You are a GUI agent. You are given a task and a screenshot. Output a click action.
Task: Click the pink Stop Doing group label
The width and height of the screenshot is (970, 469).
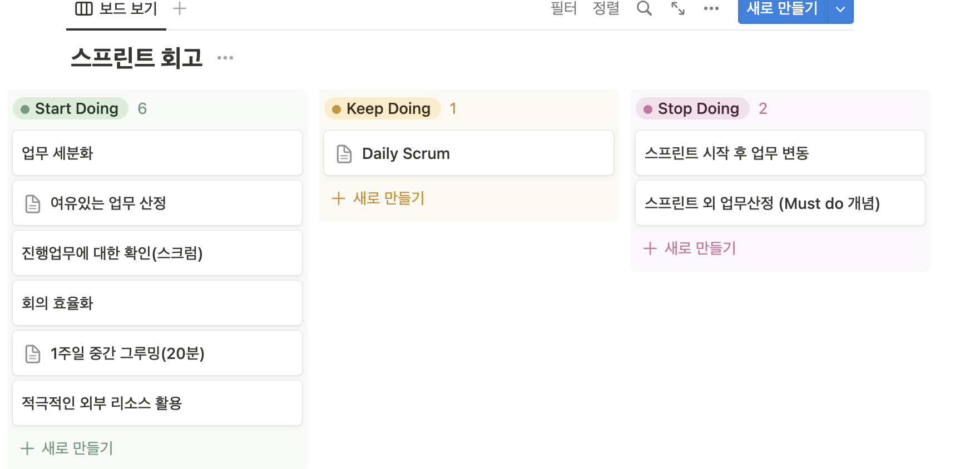(692, 108)
